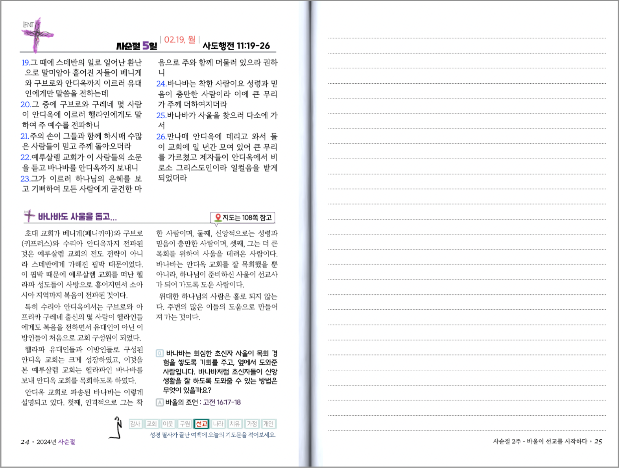
Task: Click verse number 25.
Action: (x=162, y=116)
